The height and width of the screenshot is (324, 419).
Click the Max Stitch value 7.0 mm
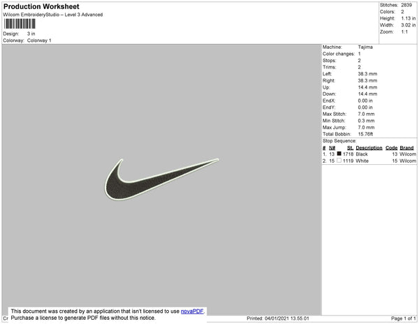366,114
